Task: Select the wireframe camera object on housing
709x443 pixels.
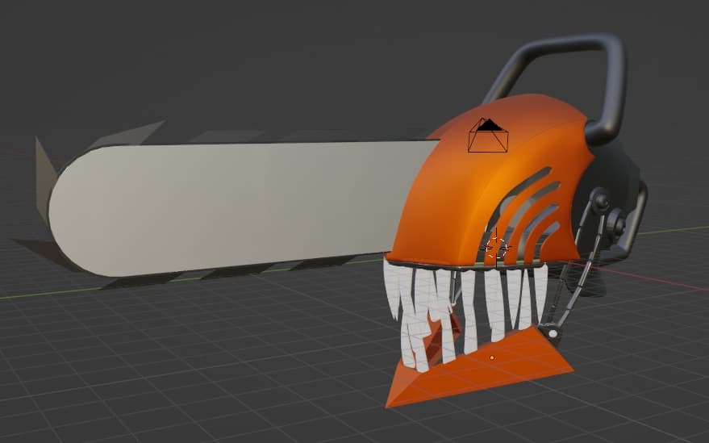Action: 488,136
